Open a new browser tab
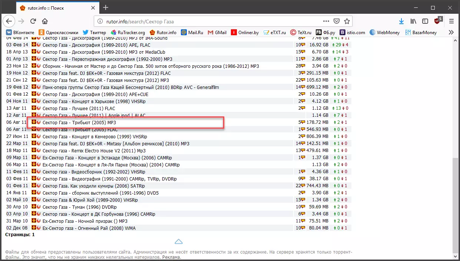Viewport: 460px width, 261px height. [x=106, y=7]
